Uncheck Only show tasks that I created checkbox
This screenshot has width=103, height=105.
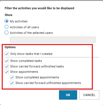[x=7, y=54]
